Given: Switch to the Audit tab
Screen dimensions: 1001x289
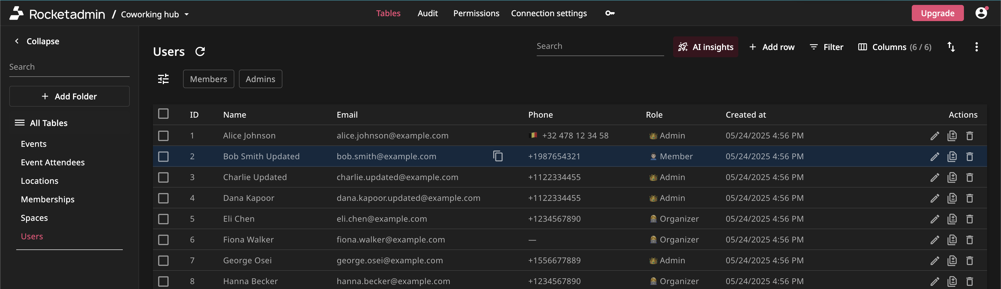Looking at the screenshot, I should (428, 13).
